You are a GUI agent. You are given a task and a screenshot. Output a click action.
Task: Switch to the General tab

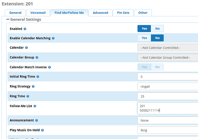tap(15, 13)
